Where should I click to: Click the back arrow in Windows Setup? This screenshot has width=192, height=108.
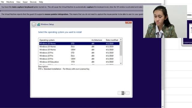34,24
